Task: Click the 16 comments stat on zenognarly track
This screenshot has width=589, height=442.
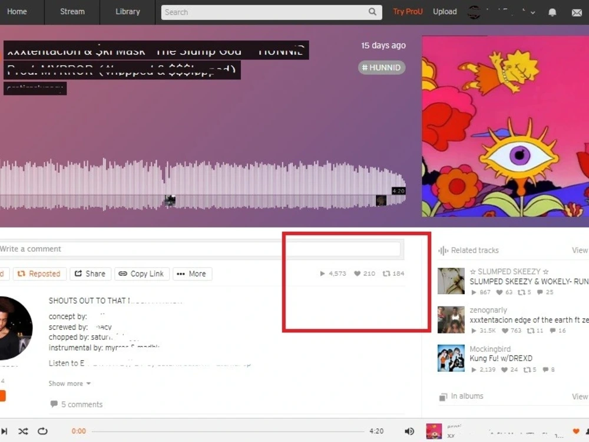Action: click(557, 331)
